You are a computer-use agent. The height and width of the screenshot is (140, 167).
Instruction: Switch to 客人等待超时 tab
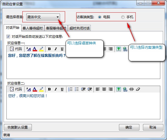coord(33,28)
